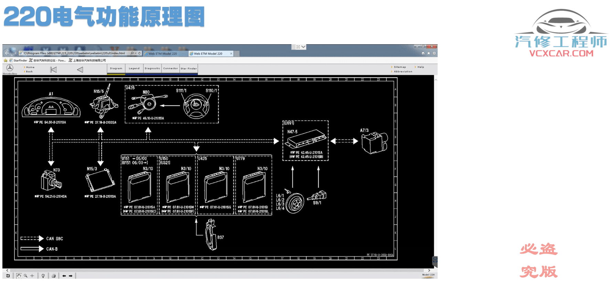
Task: Click the Home navigation link
Action: (30, 67)
